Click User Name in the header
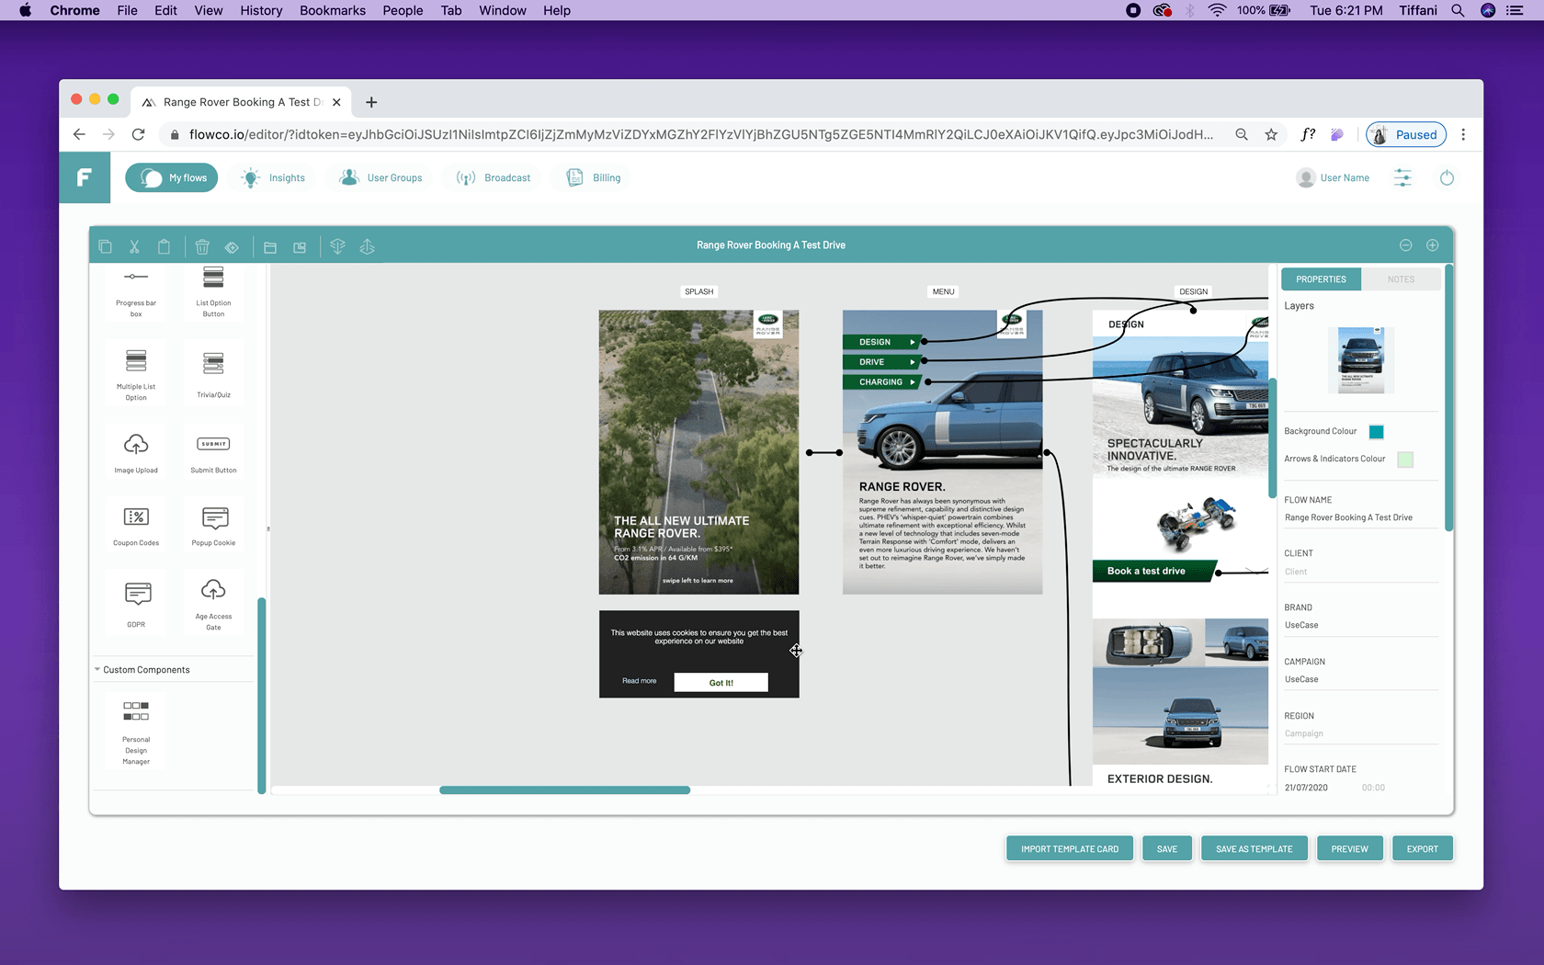1544x965 pixels. (1345, 178)
